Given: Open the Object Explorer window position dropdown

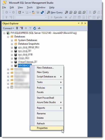Looking at the screenshot, I should pos(79,23).
